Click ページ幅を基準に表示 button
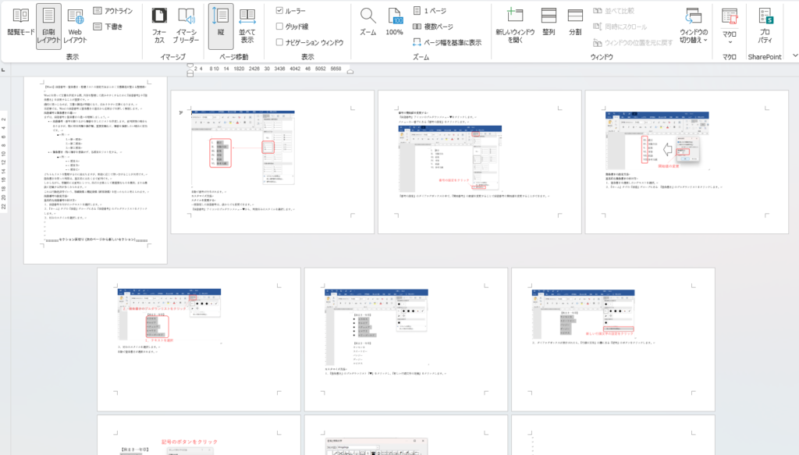The width and height of the screenshot is (799, 455). [x=446, y=42]
